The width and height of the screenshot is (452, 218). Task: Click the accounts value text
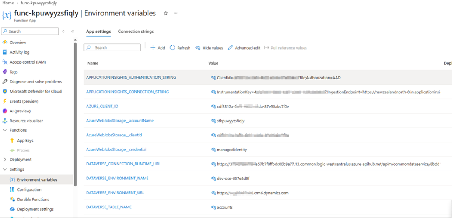click(225, 207)
